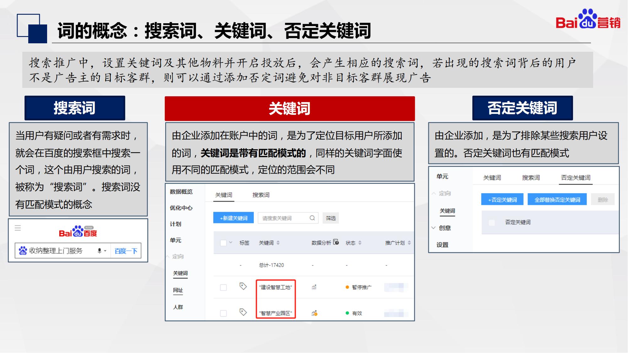The height and width of the screenshot is (353, 628).
Task: Tick the select-all checkbox in the keyword table header
Action: pos(223,243)
